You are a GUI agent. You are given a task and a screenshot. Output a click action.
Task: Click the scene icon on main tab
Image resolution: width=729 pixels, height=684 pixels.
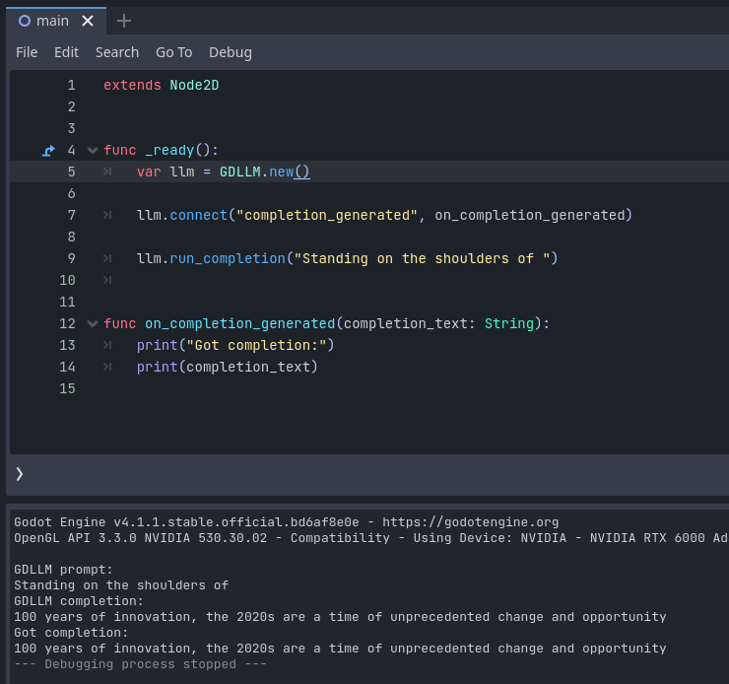(x=25, y=21)
